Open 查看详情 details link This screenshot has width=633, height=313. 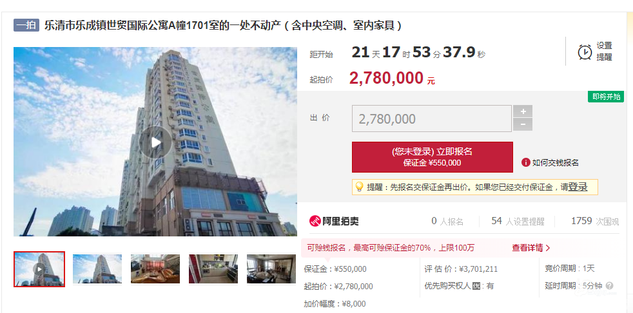click(x=531, y=248)
